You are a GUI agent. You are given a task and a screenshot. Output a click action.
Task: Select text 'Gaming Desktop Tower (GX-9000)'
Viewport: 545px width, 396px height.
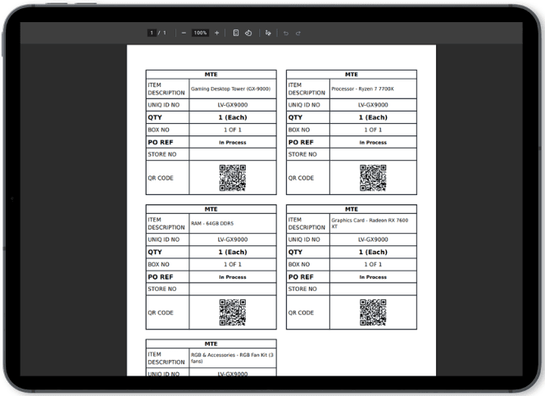click(230, 89)
